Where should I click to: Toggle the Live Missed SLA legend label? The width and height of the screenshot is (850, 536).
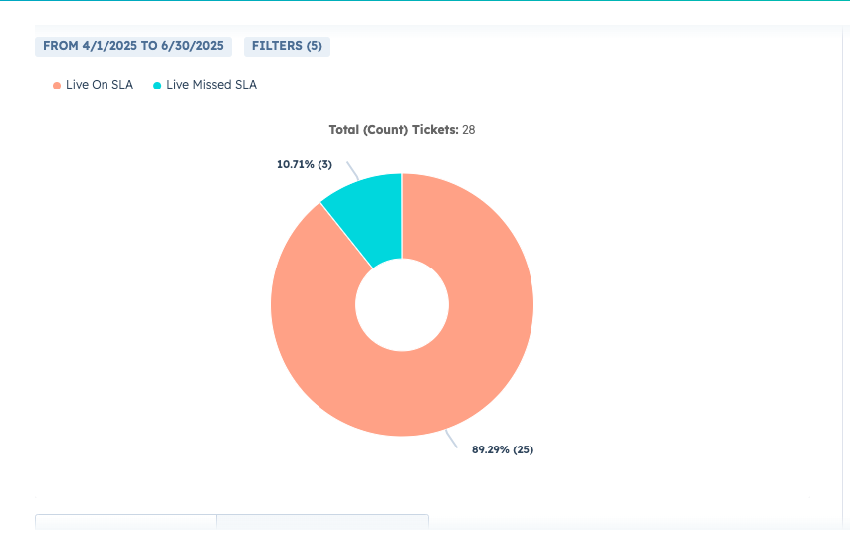click(211, 86)
